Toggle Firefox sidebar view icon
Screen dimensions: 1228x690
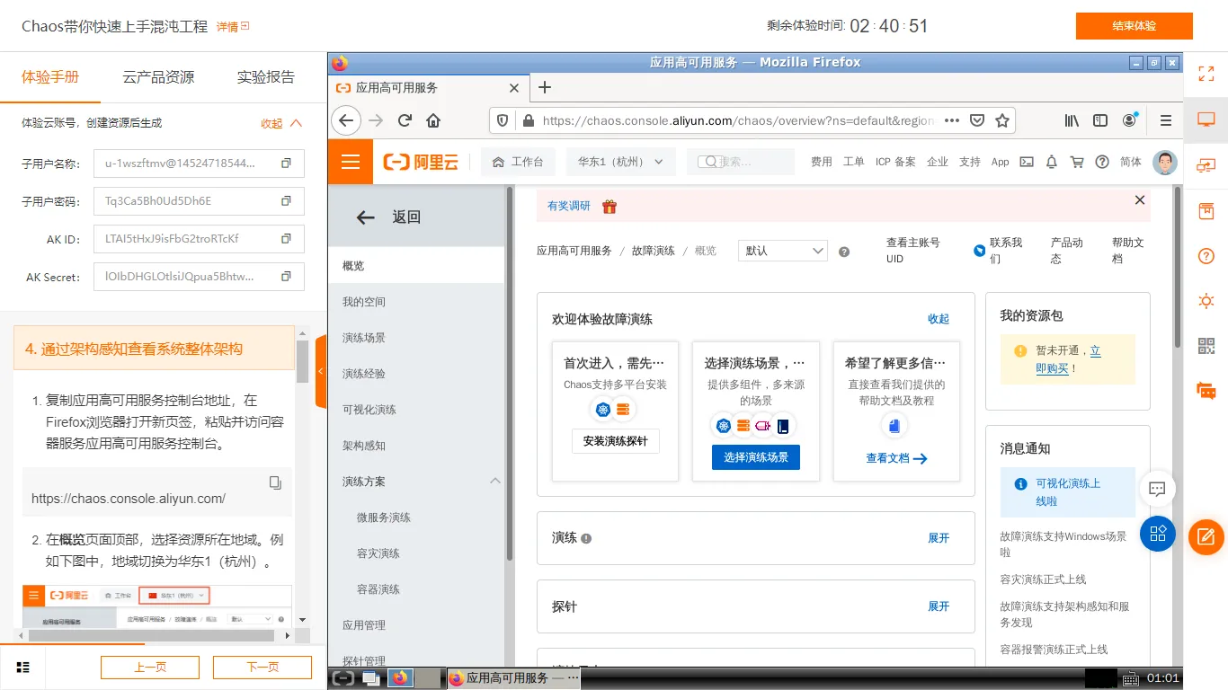tap(1099, 120)
